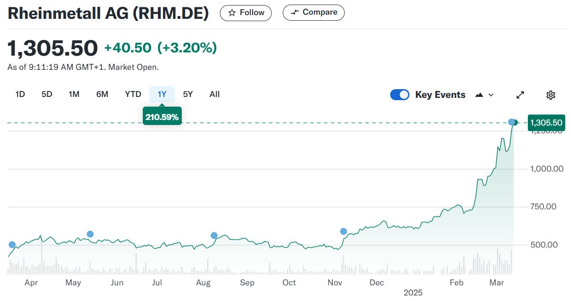Open the key event marker in early November
The width and height of the screenshot is (571, 301).
click(343, 231)
